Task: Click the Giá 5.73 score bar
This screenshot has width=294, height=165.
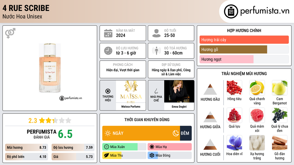Action: 73,157
